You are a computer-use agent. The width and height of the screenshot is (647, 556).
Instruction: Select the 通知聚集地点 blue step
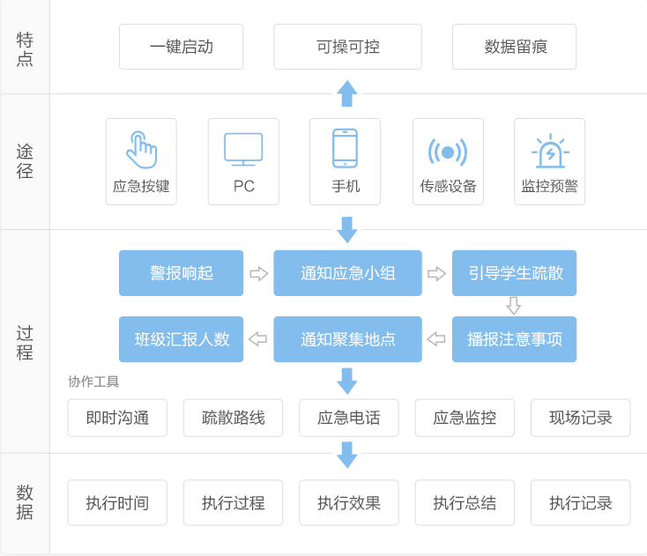347,339
